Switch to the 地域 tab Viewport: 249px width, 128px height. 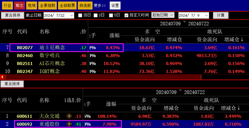(x=32, y=6)
